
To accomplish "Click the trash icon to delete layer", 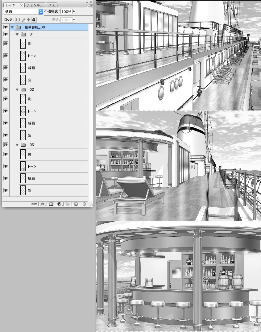I will tap(84, 204).
